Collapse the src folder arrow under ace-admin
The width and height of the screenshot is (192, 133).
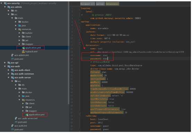click(x=8, y=14)
